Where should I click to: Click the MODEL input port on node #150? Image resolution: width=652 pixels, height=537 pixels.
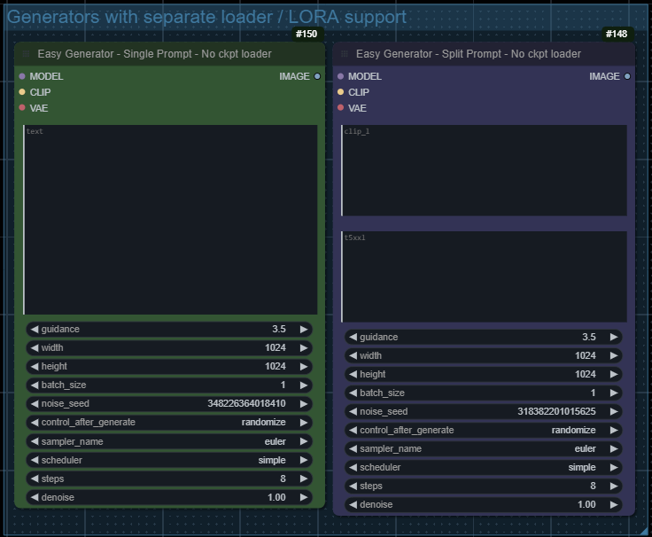pyautogui.click(x=22, y=76)
